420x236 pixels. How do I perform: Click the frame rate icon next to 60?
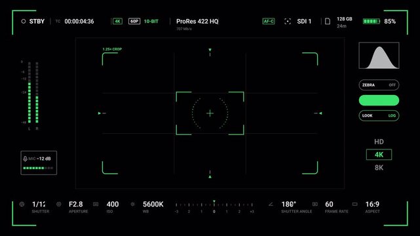315,204
